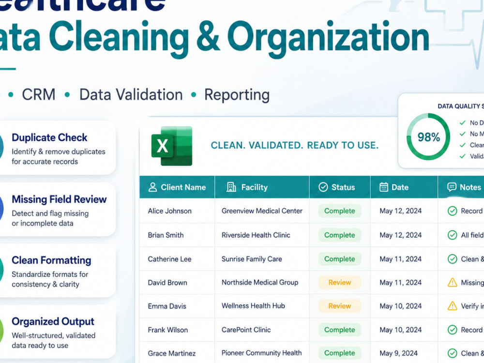Click May 9, 2024 date for Grace Martinez
Screen dimensions: 484x363
pos(398,353)
